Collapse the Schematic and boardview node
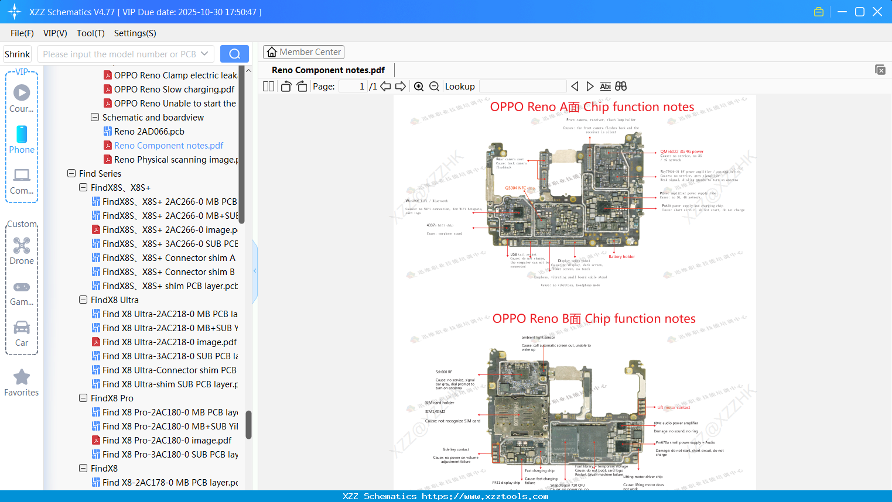Screen dimensions: 892x502 95,117
